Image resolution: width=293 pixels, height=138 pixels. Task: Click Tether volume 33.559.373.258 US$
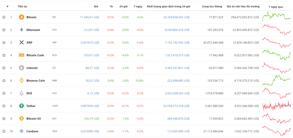176,106
